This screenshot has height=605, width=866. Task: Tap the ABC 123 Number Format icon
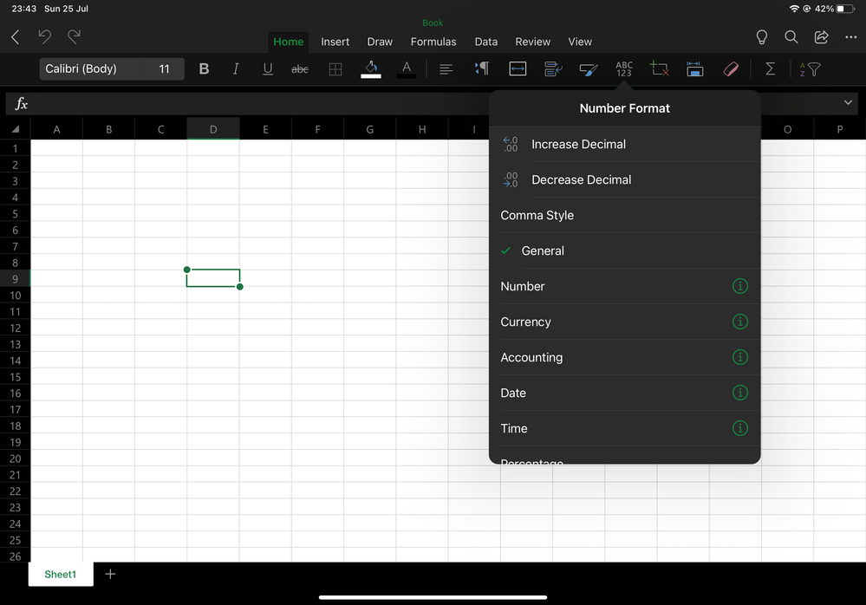pyautogui.click(x=624, y=69)
